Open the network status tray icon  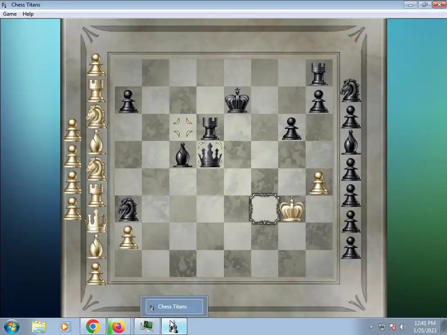point(382,327)
